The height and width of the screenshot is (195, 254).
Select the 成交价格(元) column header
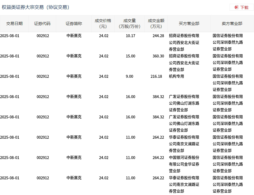(x=103, y=24)
